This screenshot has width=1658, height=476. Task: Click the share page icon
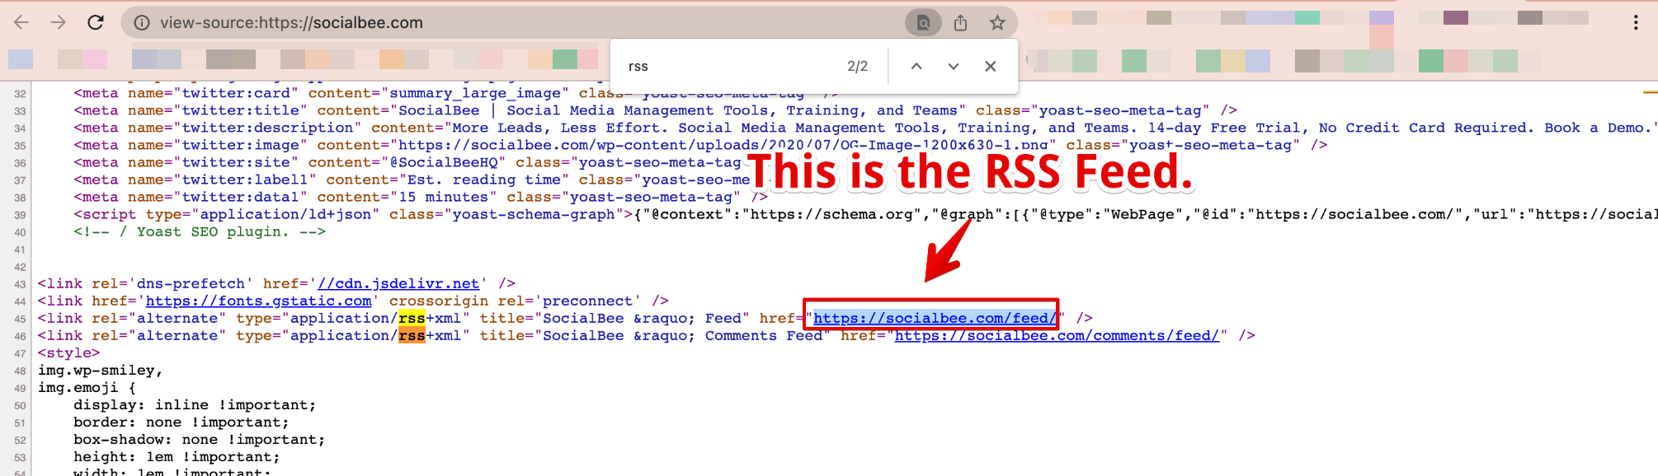pos(960,23)
